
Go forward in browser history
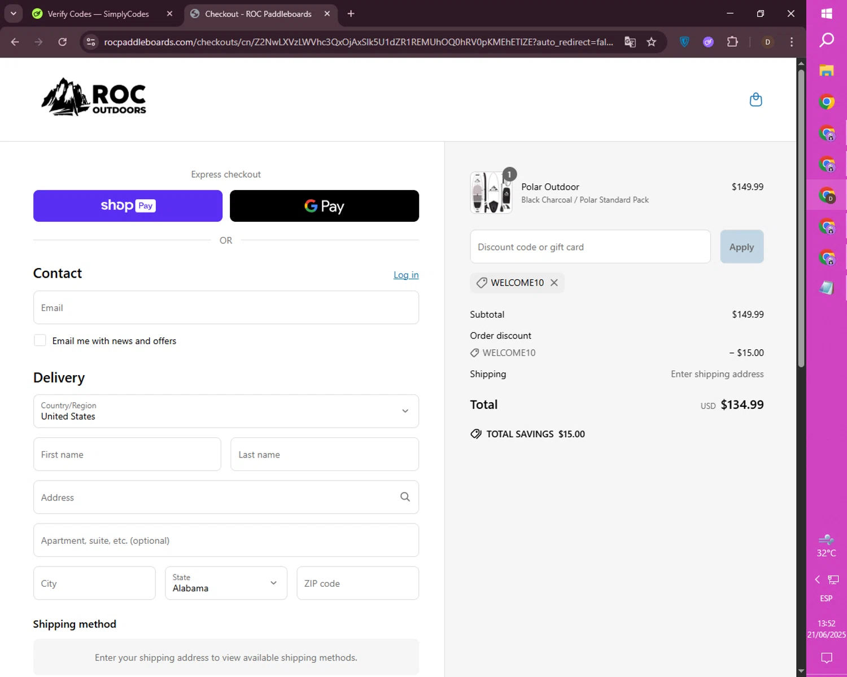(38, 42)
